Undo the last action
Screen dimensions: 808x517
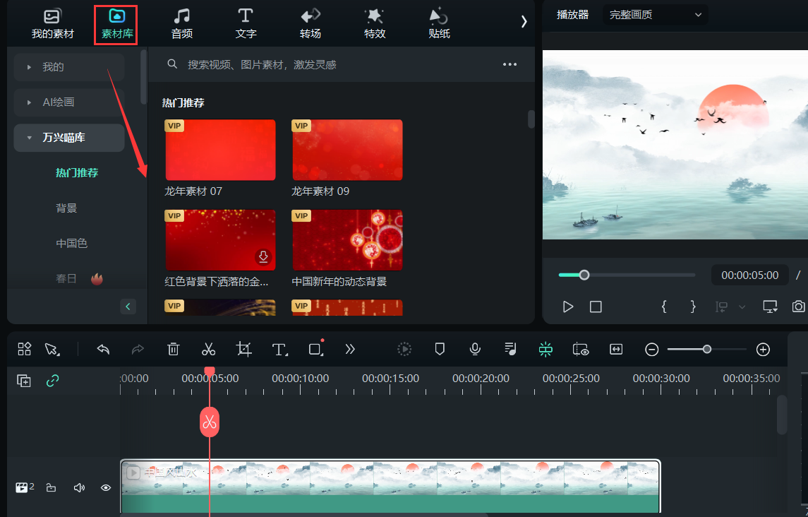[x=102, y=349]
